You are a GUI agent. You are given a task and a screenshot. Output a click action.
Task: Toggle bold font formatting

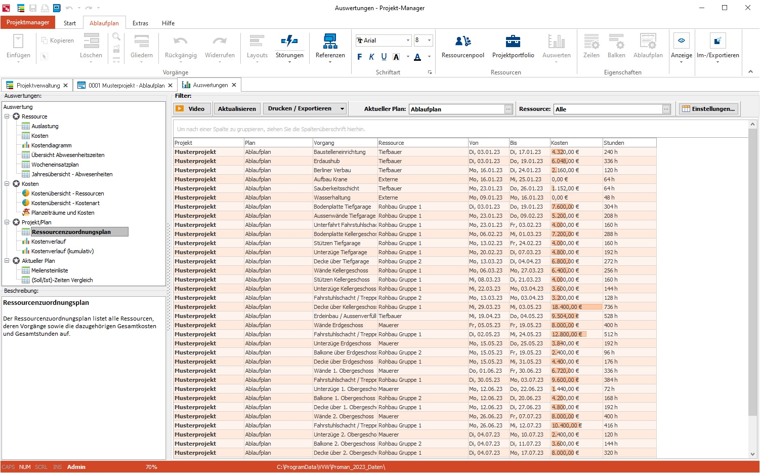click(x=360, y=57)
